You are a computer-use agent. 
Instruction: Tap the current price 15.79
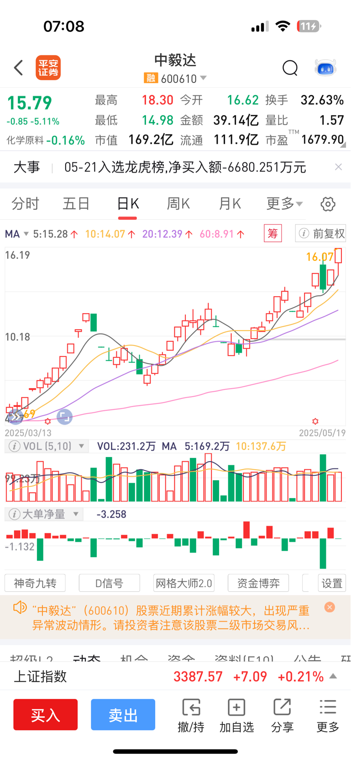click(30, 103)
